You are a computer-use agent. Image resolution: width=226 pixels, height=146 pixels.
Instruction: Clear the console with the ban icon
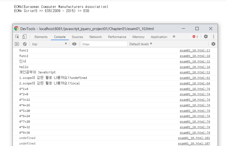tap(25, 44)
